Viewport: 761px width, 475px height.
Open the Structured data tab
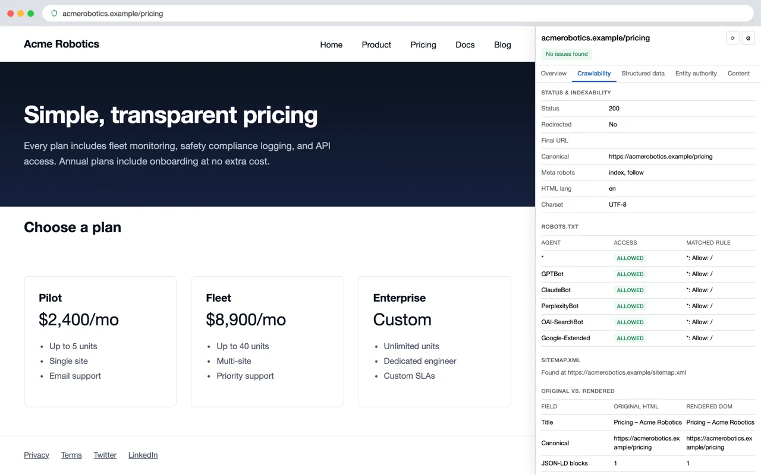(x=643, y=74)
